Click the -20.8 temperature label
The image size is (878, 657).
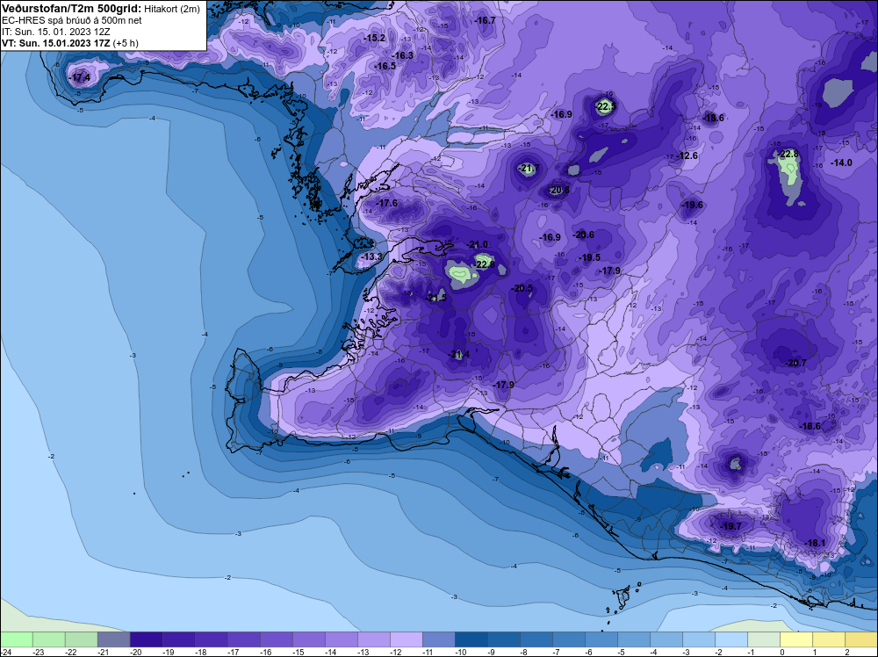tap(558, 191)
